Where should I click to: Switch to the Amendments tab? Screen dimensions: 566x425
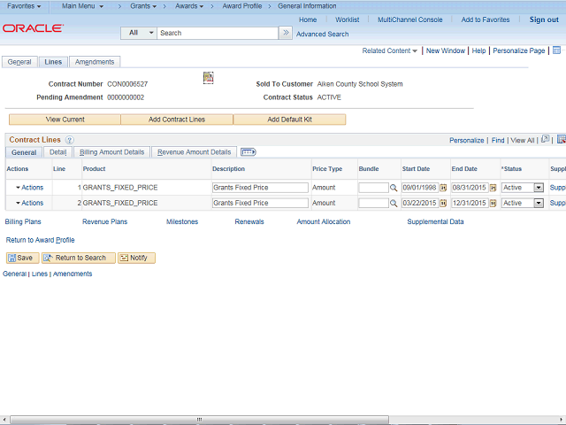click(x=95, y=62)
